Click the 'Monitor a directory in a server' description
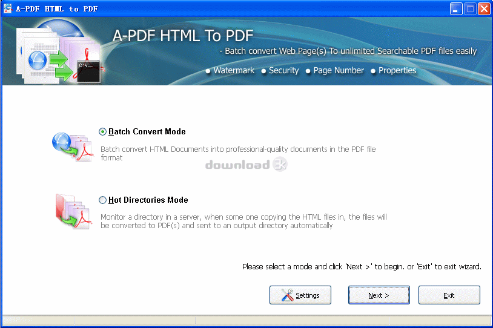The height and width of the screenshot is (328, 493). tap(243, 221)
